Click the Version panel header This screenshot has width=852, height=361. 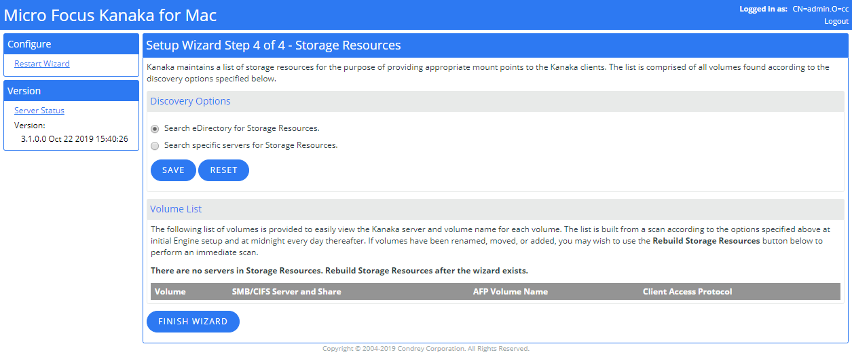(24, 91)
